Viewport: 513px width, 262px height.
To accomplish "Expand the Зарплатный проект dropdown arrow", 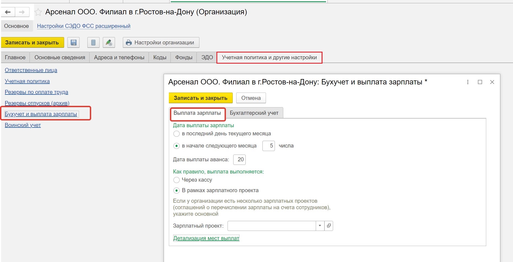I will tap(320, 226).
